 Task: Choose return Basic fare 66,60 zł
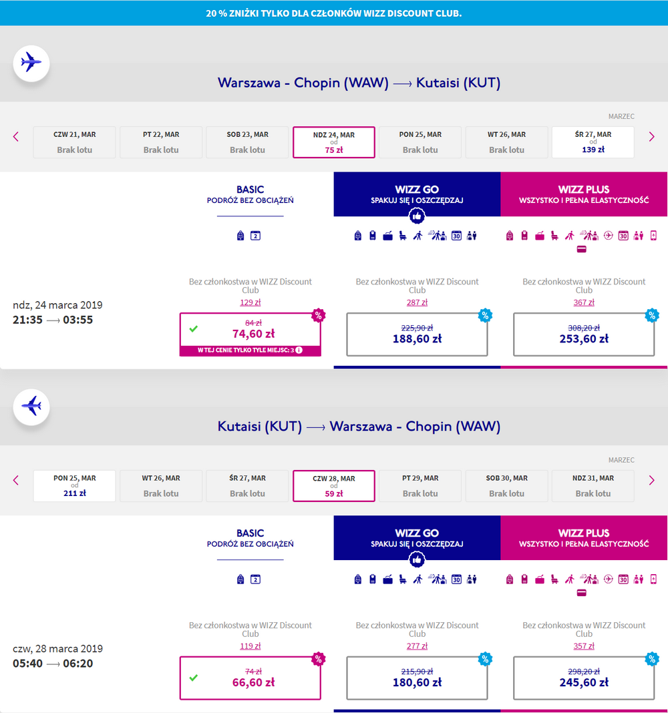click(251, 678)
